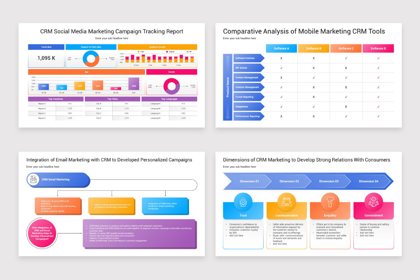Click the 55-64 age bar
Image resolution: width=420 pixels, height=280 pixels.
pos(116,89)
